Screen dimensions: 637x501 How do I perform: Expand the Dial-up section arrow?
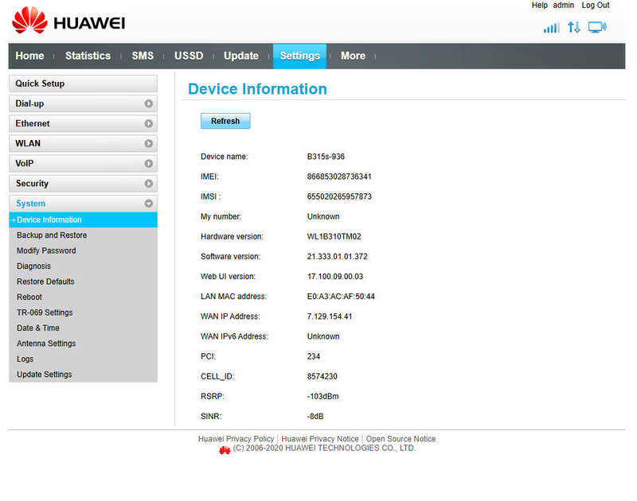(x=149, y=103)
